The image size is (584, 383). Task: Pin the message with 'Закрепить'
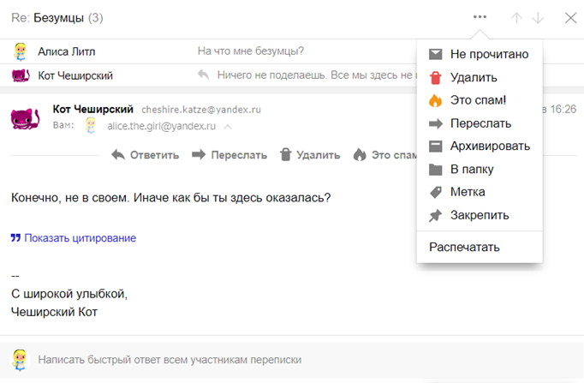[480, 215]
